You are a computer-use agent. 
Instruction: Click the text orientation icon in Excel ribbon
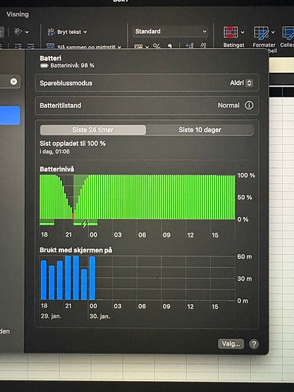(18, 32)
